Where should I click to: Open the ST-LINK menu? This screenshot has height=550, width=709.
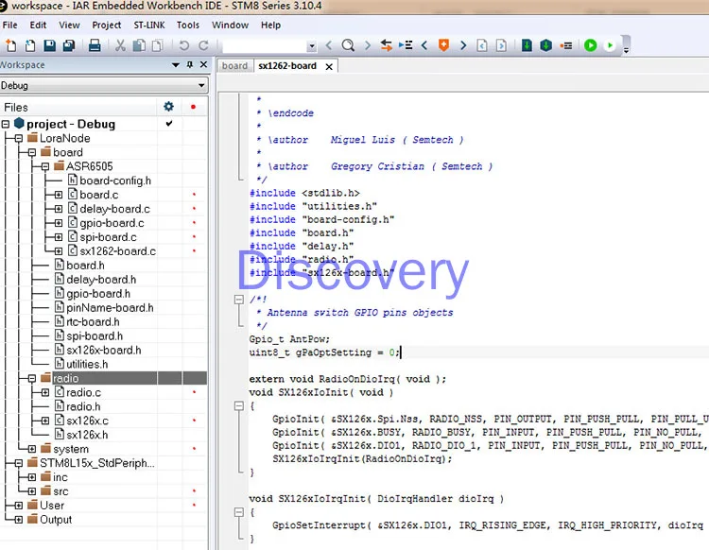coord(149,25)
